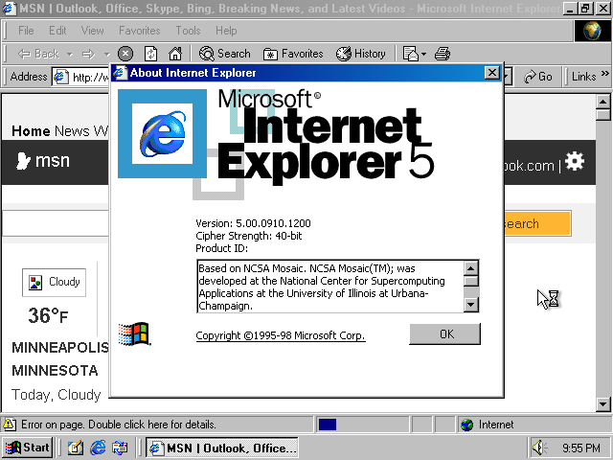Click the Mail toolbar icon
The image size is (613, 460).
tap(411, 54)
